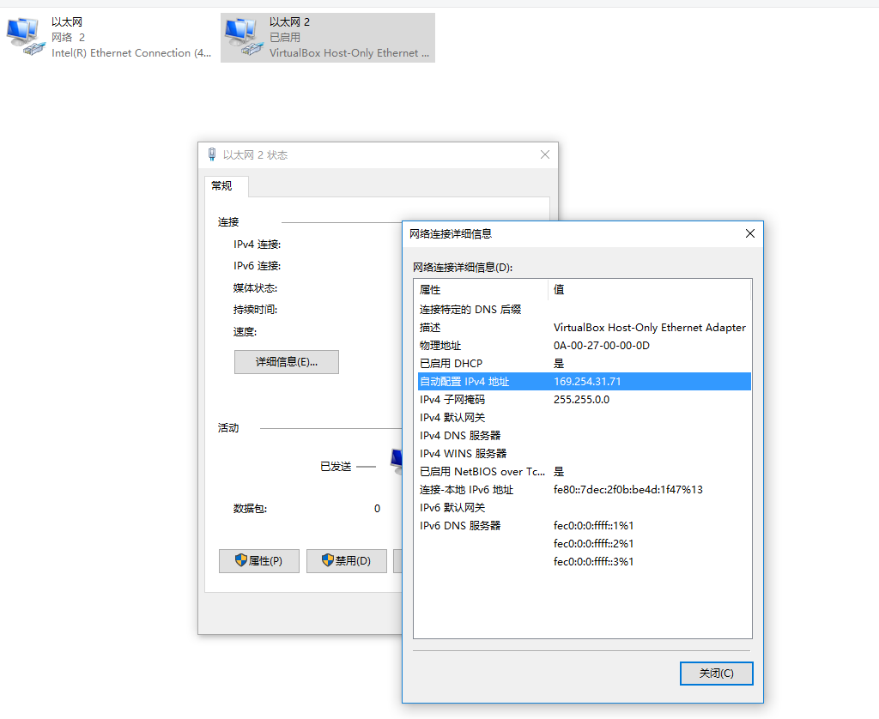Screen dimensions: 879x719
Task: Close the 以太网 2 状态 window
Action: (x=545, y=154)
